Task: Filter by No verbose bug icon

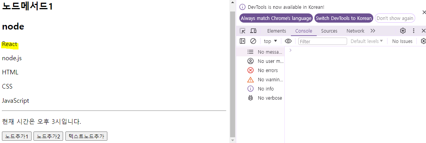Action: point(251,98)
